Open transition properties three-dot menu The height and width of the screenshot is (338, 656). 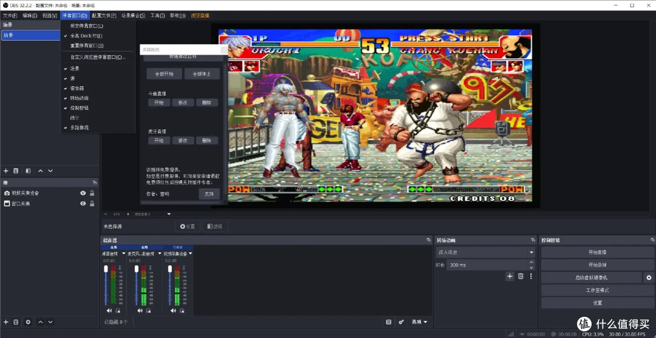click(x=531, y=276)
